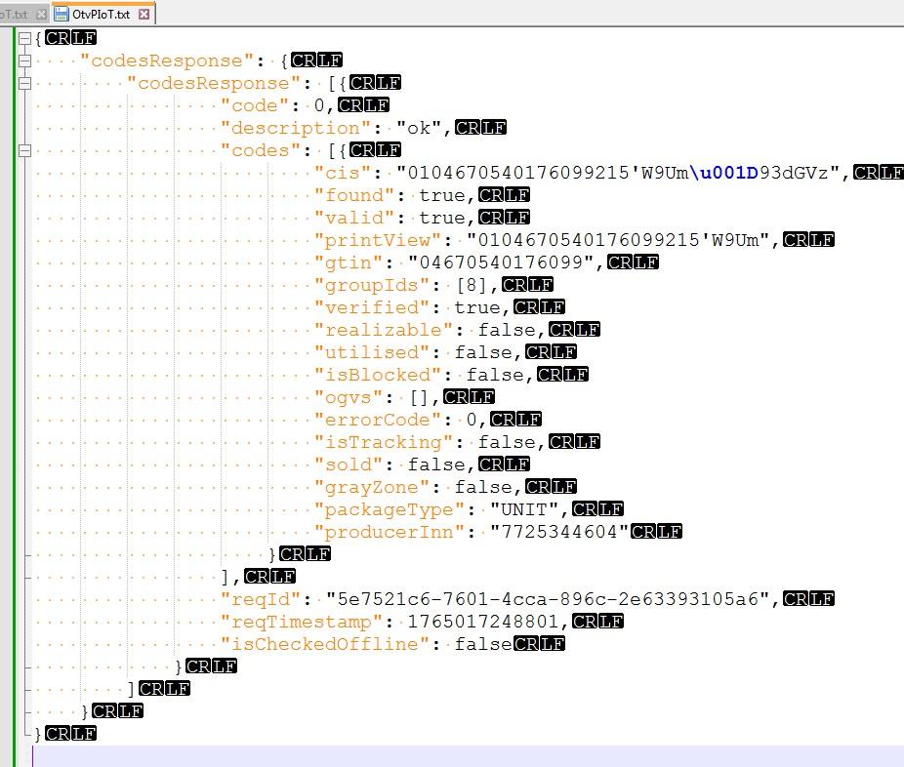This screenshot has height=767, width=904.
Task: Click the "cis" key name
Action: [x=343, y=173]
